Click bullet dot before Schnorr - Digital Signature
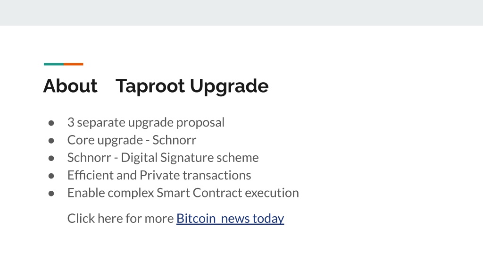Viewport: 483px width, 272px height. [x=51, y=158]
